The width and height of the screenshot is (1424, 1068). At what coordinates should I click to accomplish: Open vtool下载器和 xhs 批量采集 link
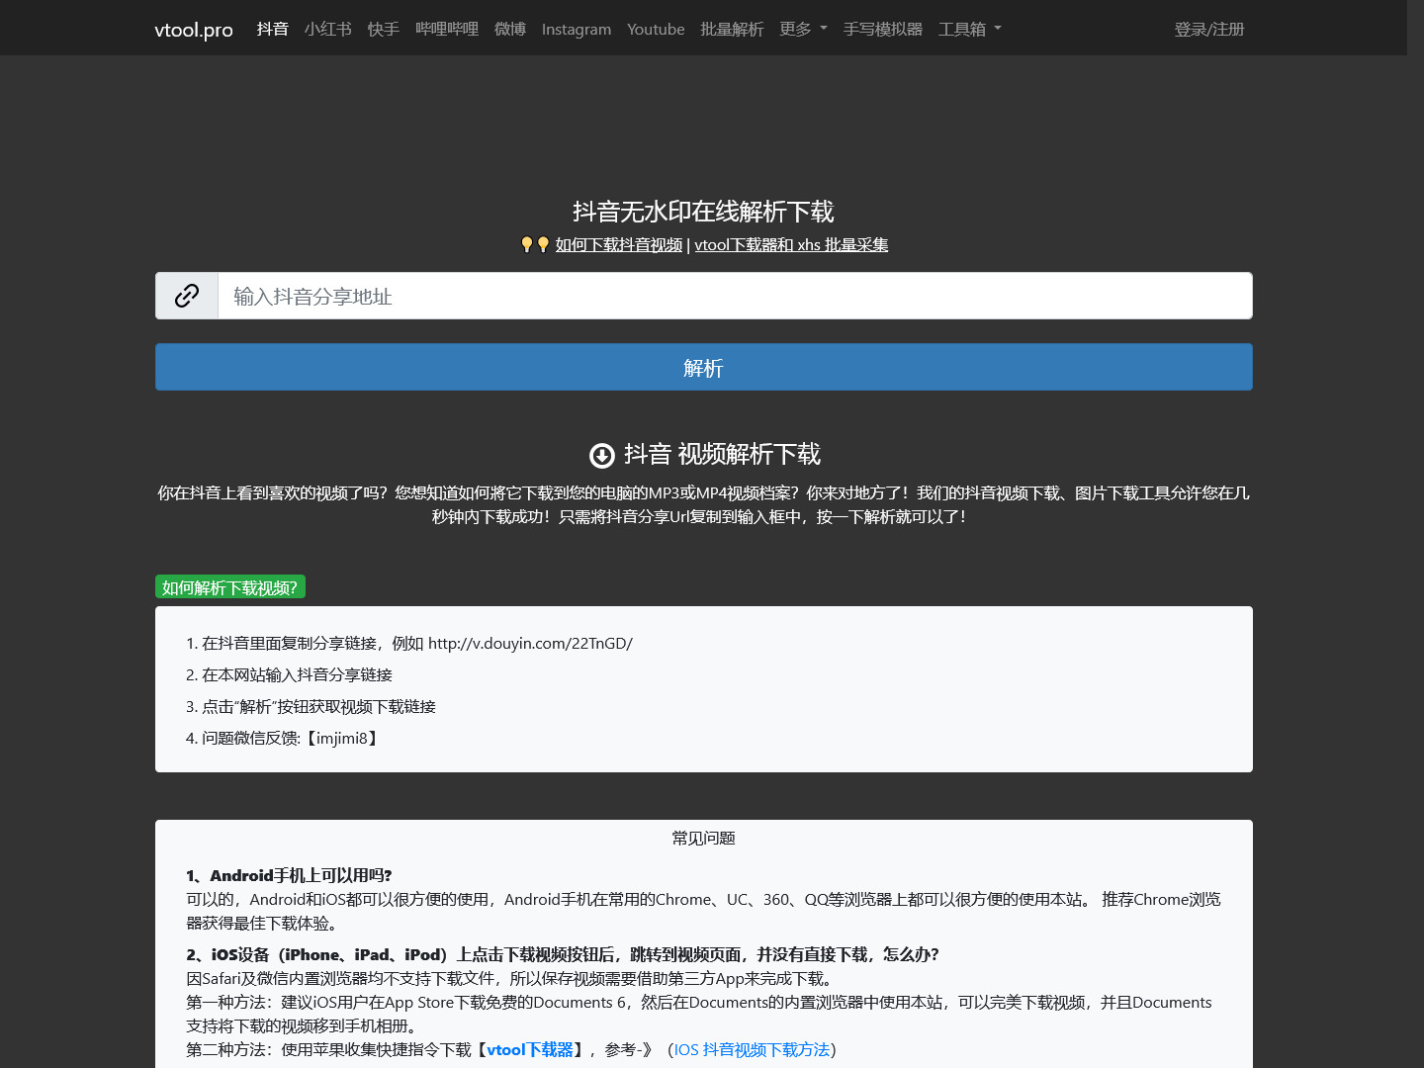[791, 244]
